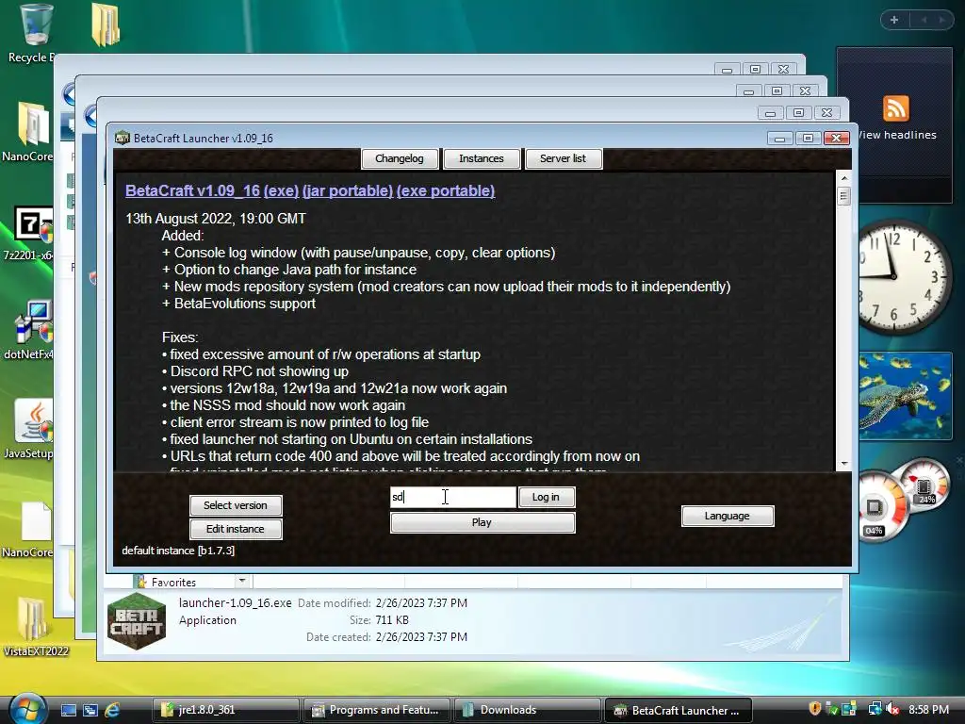
Task: Switch to Downloads taskbar window
Action: click(527, 710)
